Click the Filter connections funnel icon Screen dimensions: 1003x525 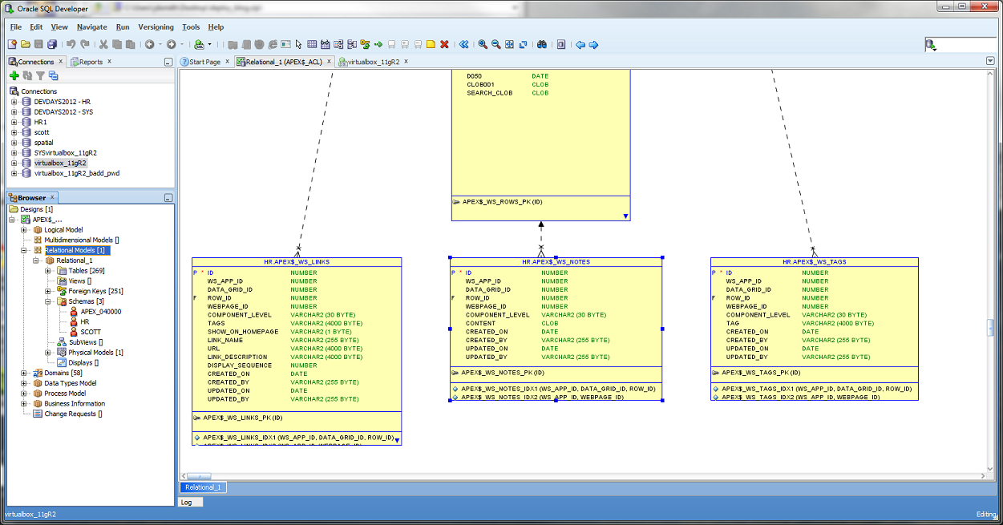[40, 75]
